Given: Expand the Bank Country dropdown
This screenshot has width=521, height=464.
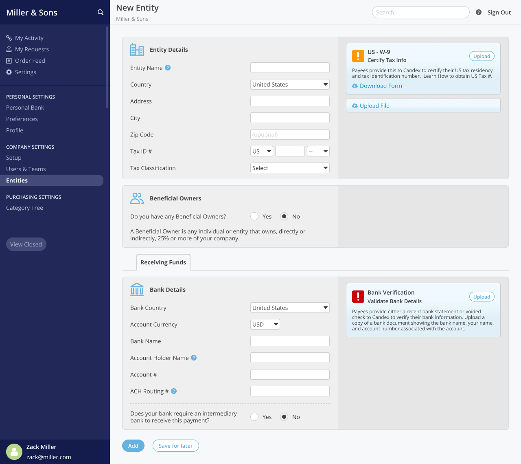Looking at the screenshot, I should [x=290, y=308].
